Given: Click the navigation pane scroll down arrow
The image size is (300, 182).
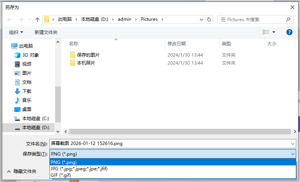Looking at the screenshot, I should [58, 132].
